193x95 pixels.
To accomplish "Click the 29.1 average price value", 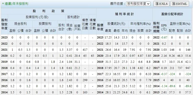I will coord(125,68).
